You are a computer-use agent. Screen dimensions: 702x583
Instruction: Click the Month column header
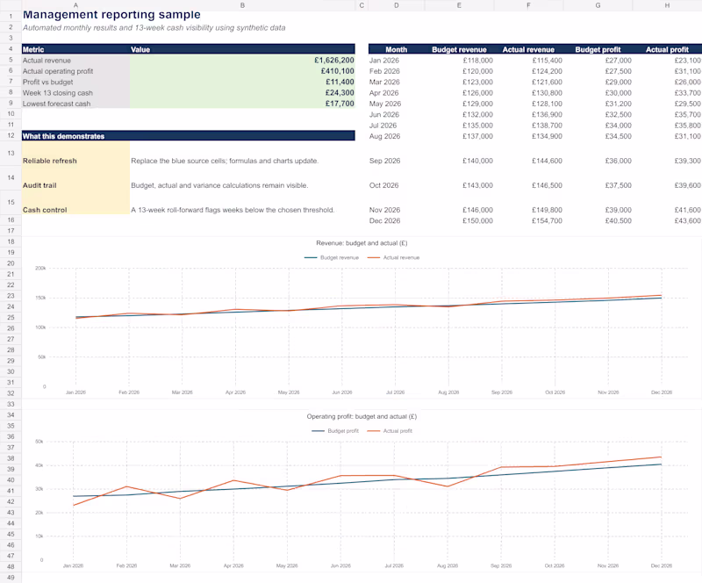coord(397,49)
